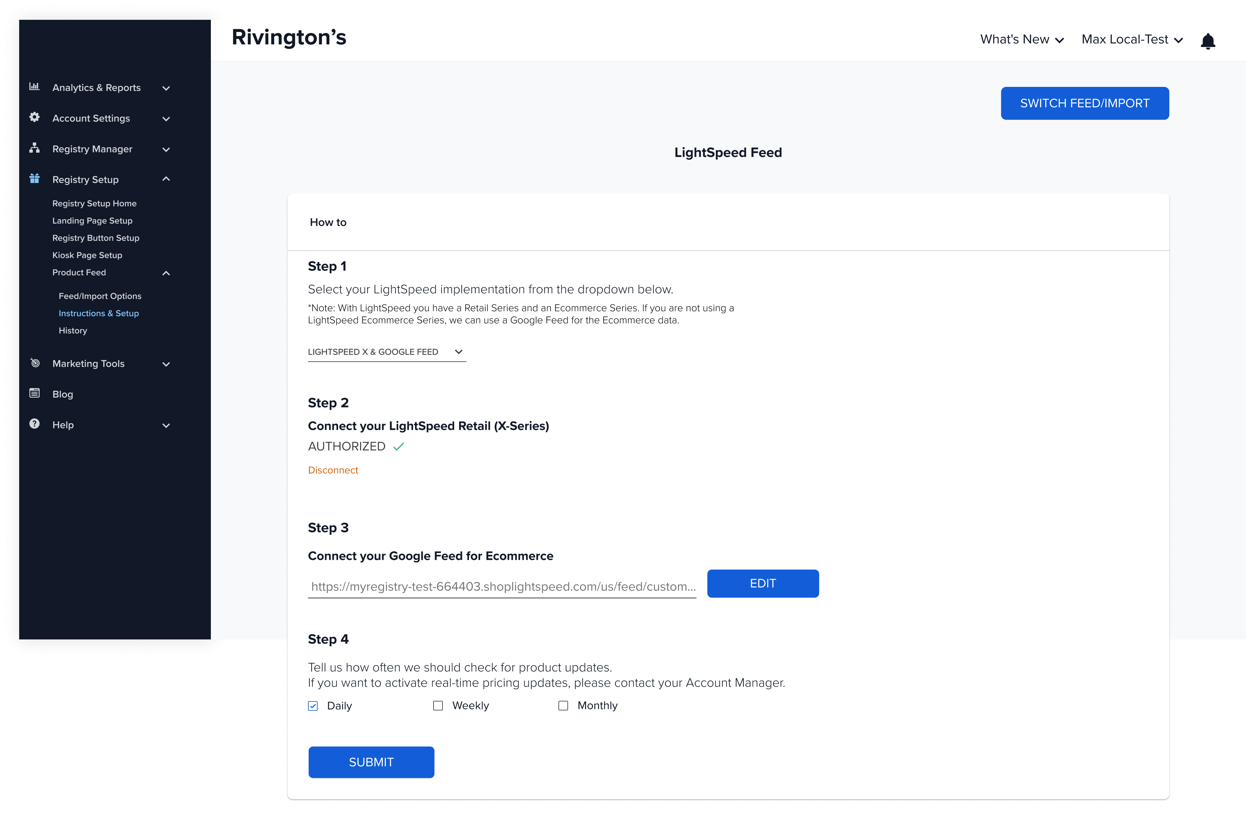Image resolution: width=1246 pixels, height=825 pixels.
Task: Click the How to section header
Action: 328,222
